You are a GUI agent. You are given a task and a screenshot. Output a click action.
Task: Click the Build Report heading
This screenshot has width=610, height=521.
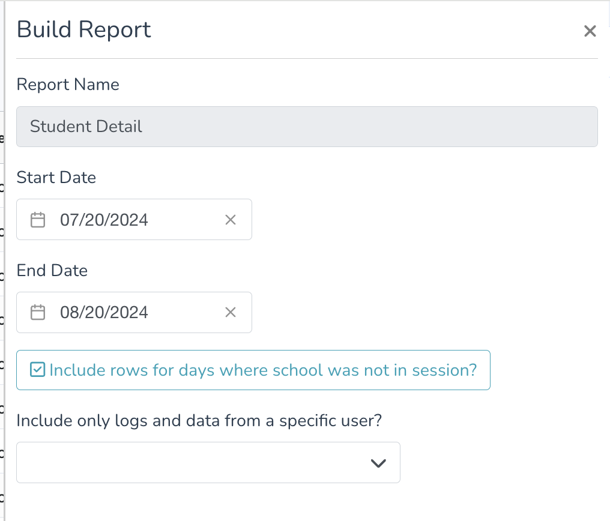tap(83, 29)
